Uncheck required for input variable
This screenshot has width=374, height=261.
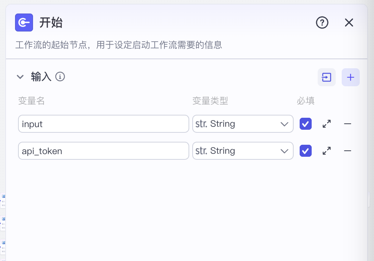pyautogui.click(x=306, y=124)
